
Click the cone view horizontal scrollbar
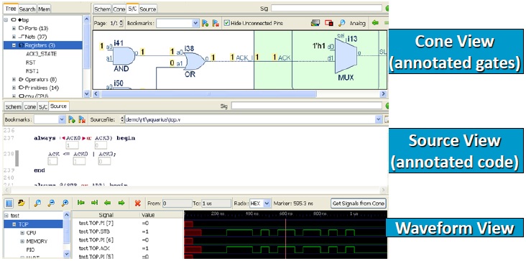(209, 94)
